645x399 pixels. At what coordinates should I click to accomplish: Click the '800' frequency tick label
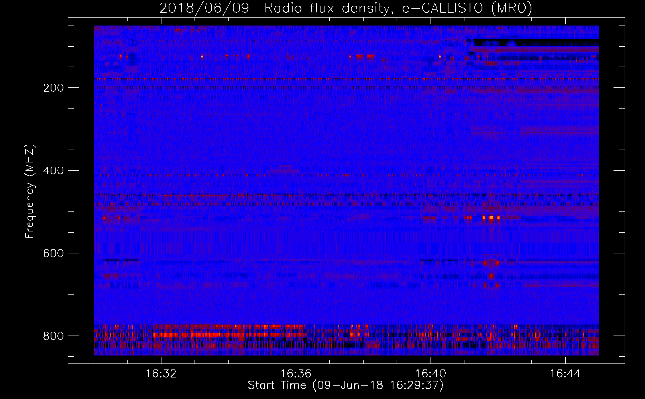point(53,336)
